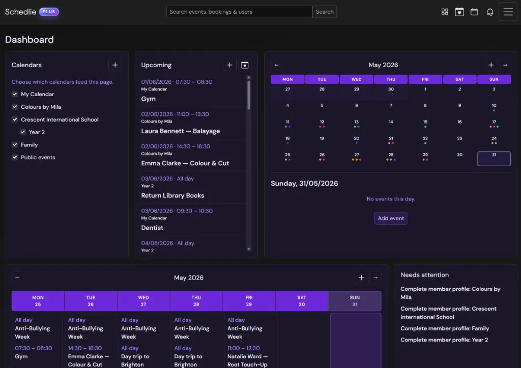
Task: Click the up arrow of the Upcoming list scrollbar
Action: pyautogui.click(x=249, y=78)
